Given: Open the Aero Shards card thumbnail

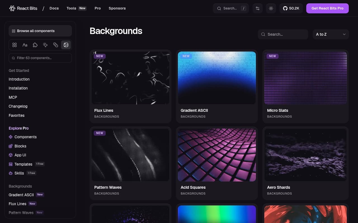Looking at the screenshot, I should pos(305,155).
